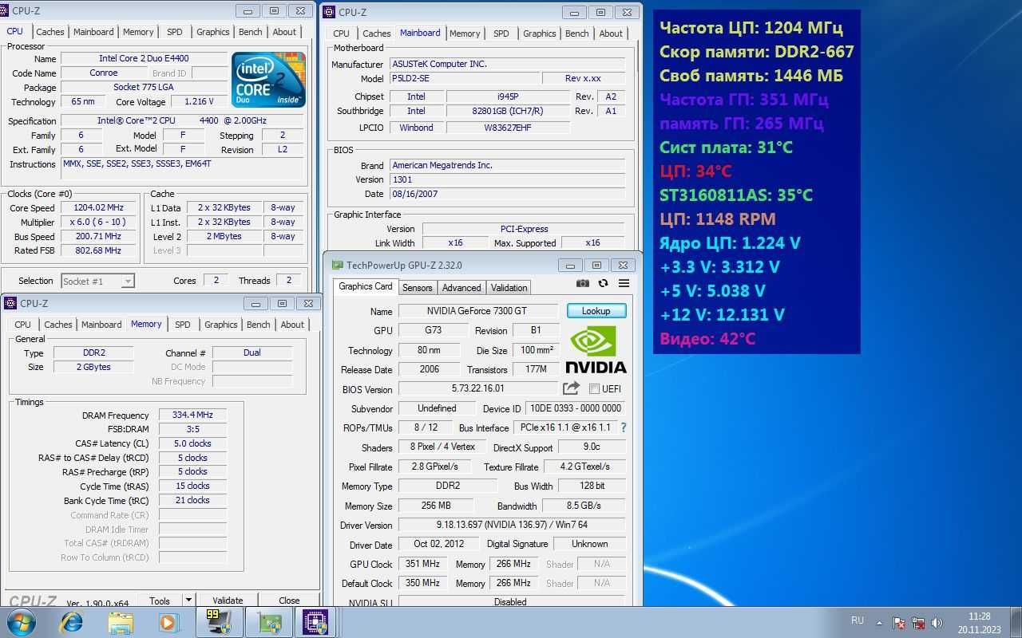The width and height of the screenshot is (1022, 638).
Task: Open the Action Center flag icon
Action: point(899,622)
